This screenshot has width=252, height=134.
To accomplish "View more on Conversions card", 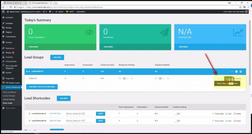I will click(108, 47).
